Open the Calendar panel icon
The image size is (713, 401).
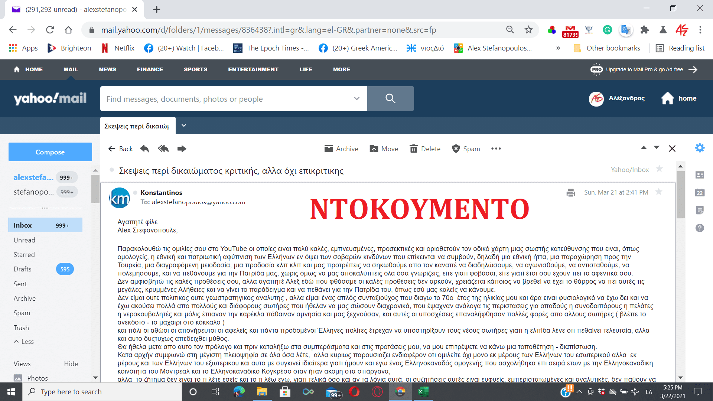(700, 192)
